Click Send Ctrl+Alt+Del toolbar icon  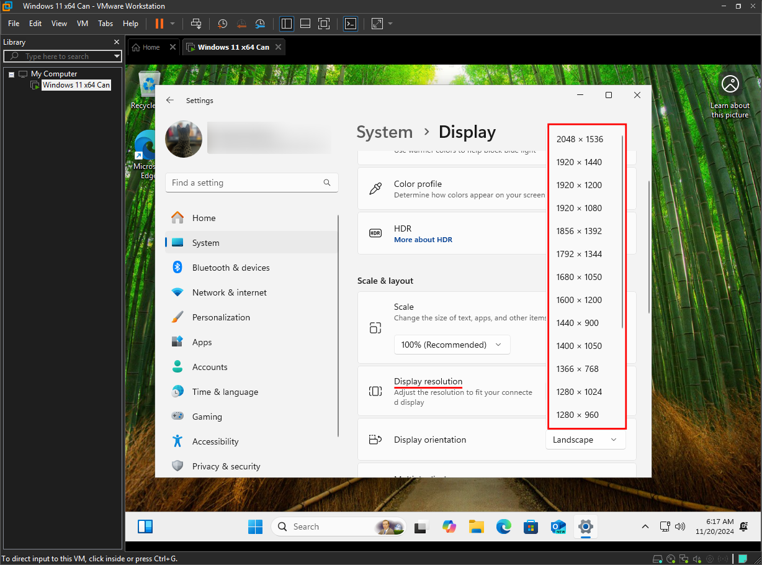[x=196, y=24]
